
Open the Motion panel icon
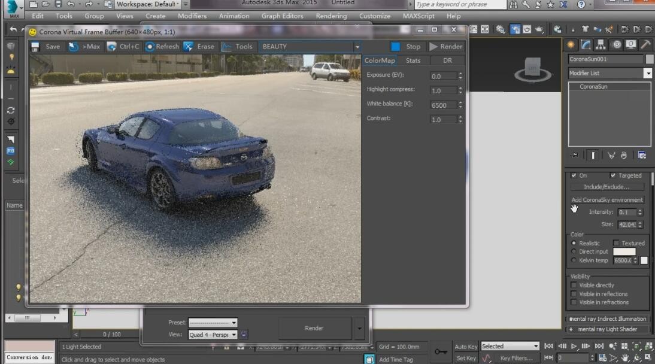pos(616,45)
